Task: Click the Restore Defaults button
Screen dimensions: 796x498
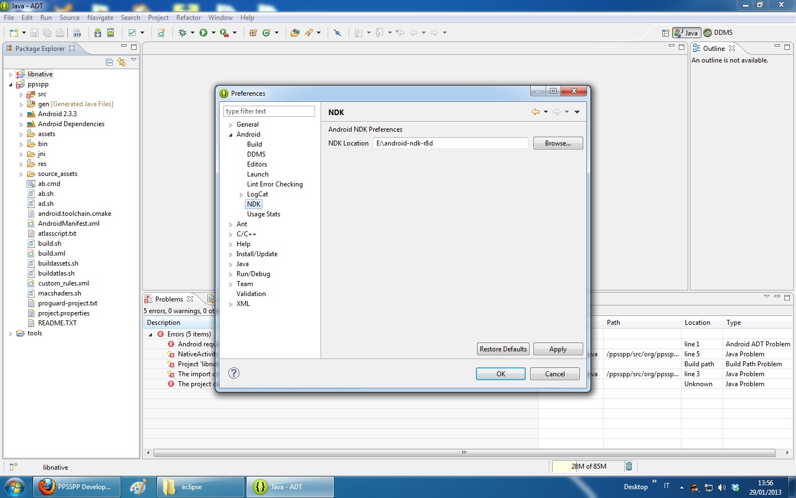Action: (x=503, y=349)
